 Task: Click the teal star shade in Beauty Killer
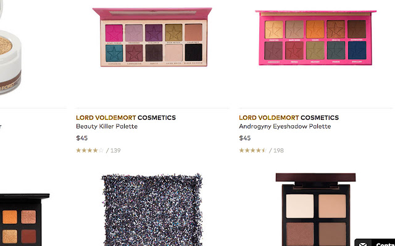click(114, 53)
